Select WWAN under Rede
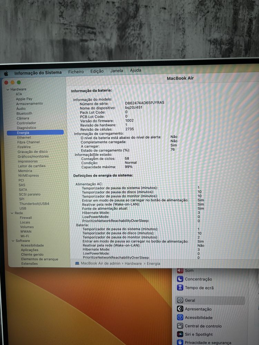Screen dimensions: 259x345 [x=26, y=232]
